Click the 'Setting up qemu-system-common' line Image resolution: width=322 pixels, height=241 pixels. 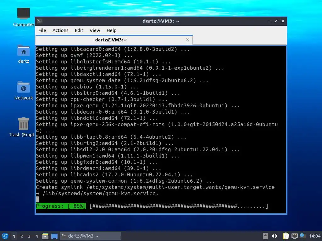point(125,181)
